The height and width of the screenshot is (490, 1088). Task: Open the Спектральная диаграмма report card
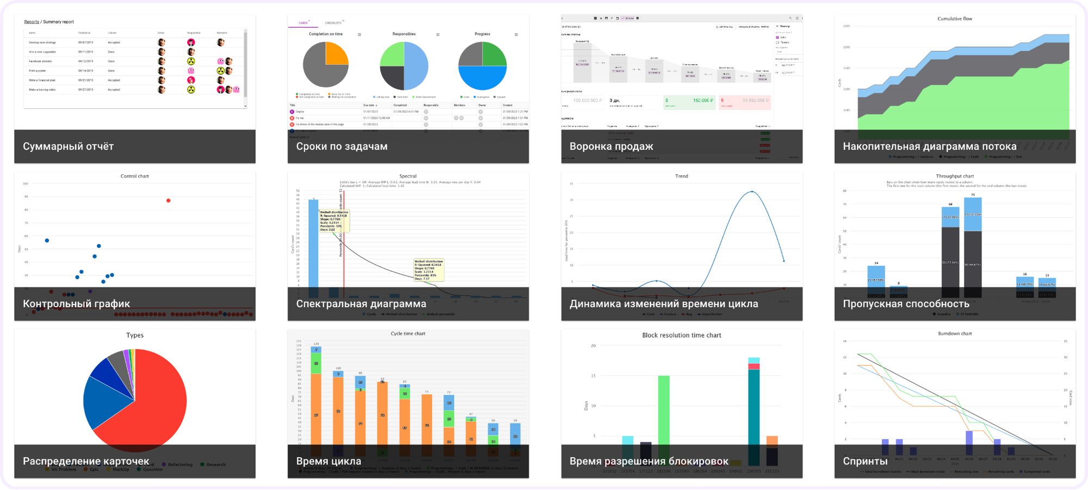408,246
